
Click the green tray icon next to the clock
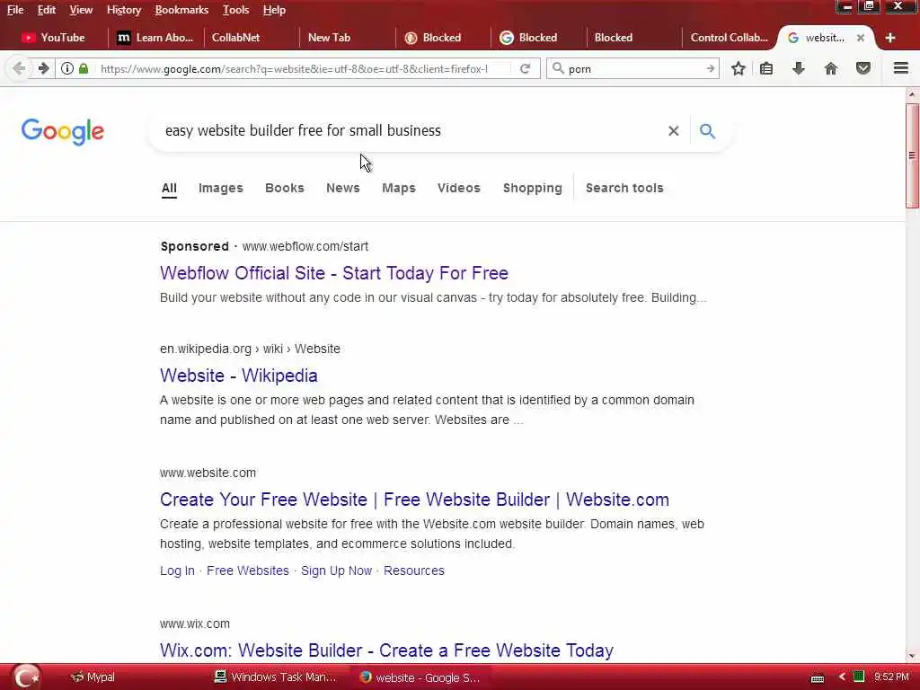coord(858,677)
